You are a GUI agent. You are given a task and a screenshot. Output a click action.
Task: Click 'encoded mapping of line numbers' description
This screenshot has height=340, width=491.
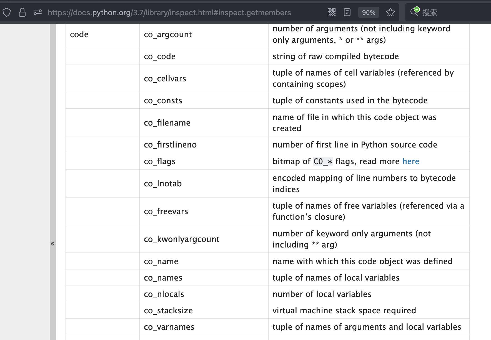pyautogui.click(x=364, y=183)
